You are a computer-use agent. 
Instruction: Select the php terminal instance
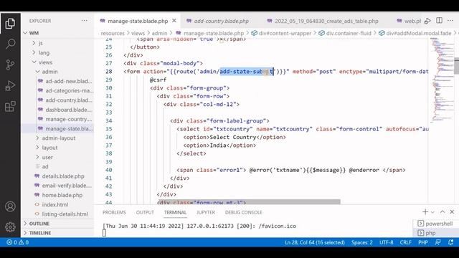[x=435, y=233]
